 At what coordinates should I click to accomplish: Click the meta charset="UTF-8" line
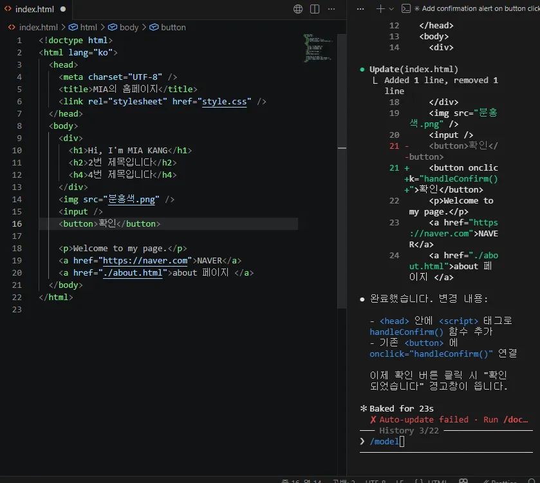click(x=118, y=77)
